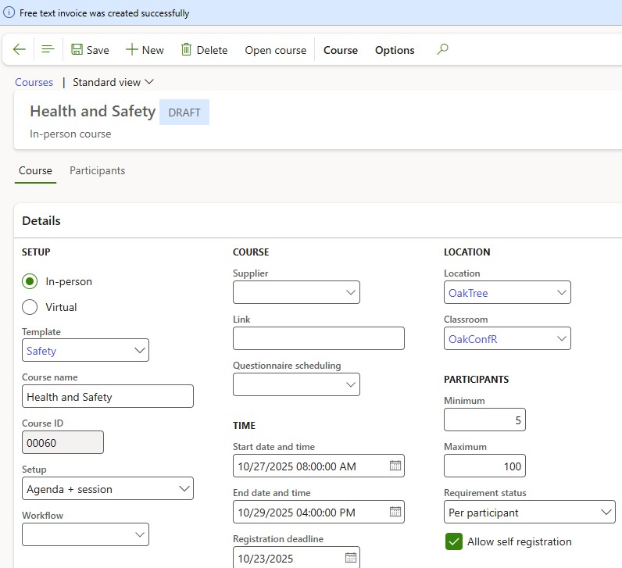Expand the Questionnaire scheduling dropdown

click(x=350, y=384)
